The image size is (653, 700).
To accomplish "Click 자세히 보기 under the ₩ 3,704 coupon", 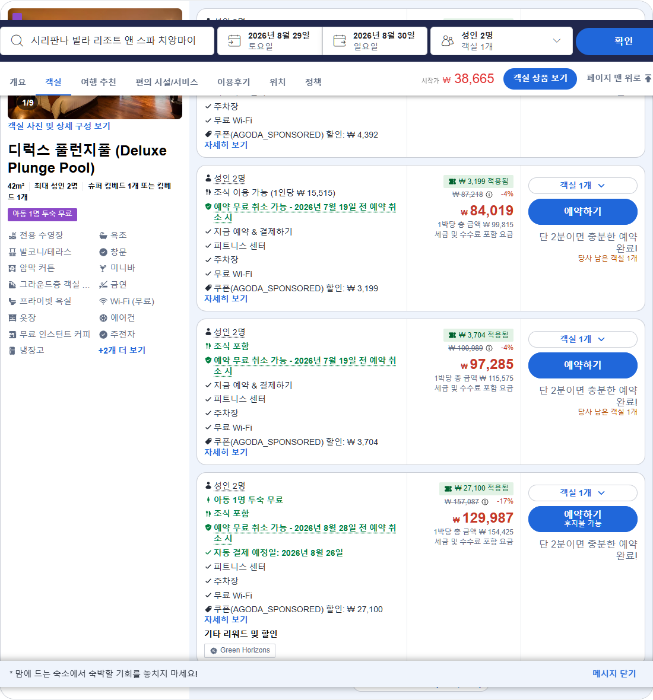I will (226, 452).
